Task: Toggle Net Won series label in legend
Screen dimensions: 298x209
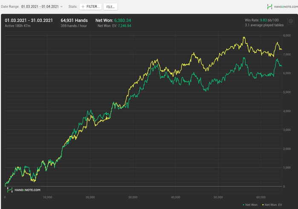Action: point(251,205)
